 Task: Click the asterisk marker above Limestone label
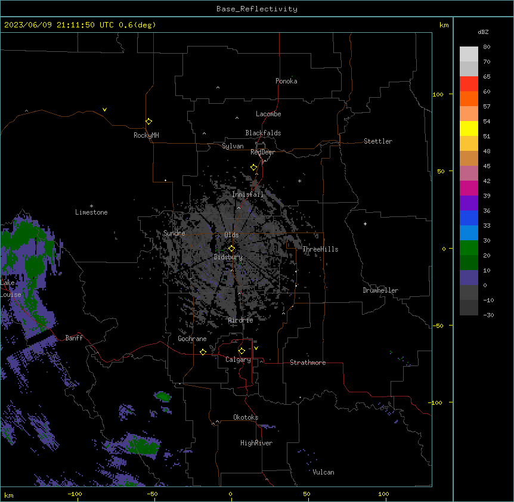[x=91, y=206]
